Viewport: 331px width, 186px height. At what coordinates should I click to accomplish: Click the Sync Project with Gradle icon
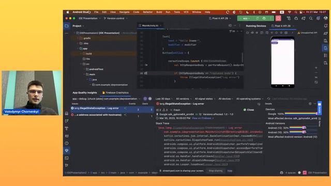click(304, 19)
